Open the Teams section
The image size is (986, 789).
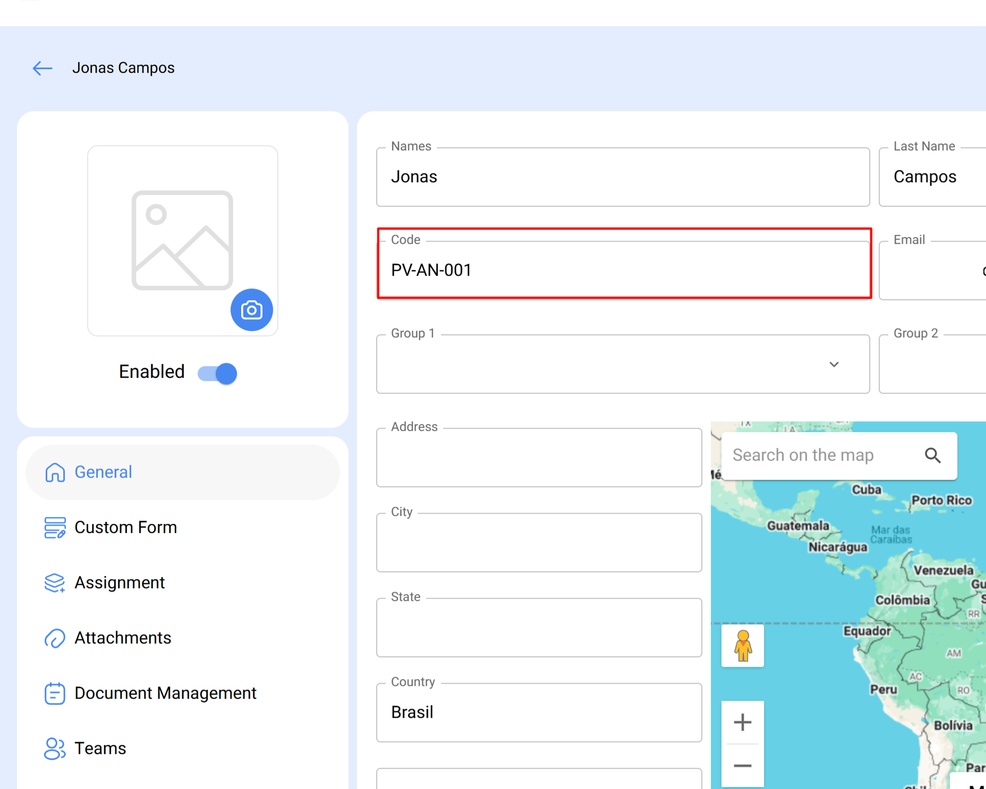[100, 749]
